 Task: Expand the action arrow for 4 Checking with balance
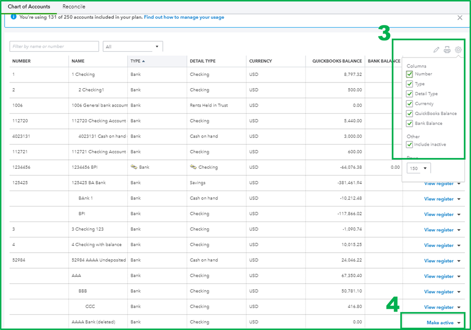point(459,245)
